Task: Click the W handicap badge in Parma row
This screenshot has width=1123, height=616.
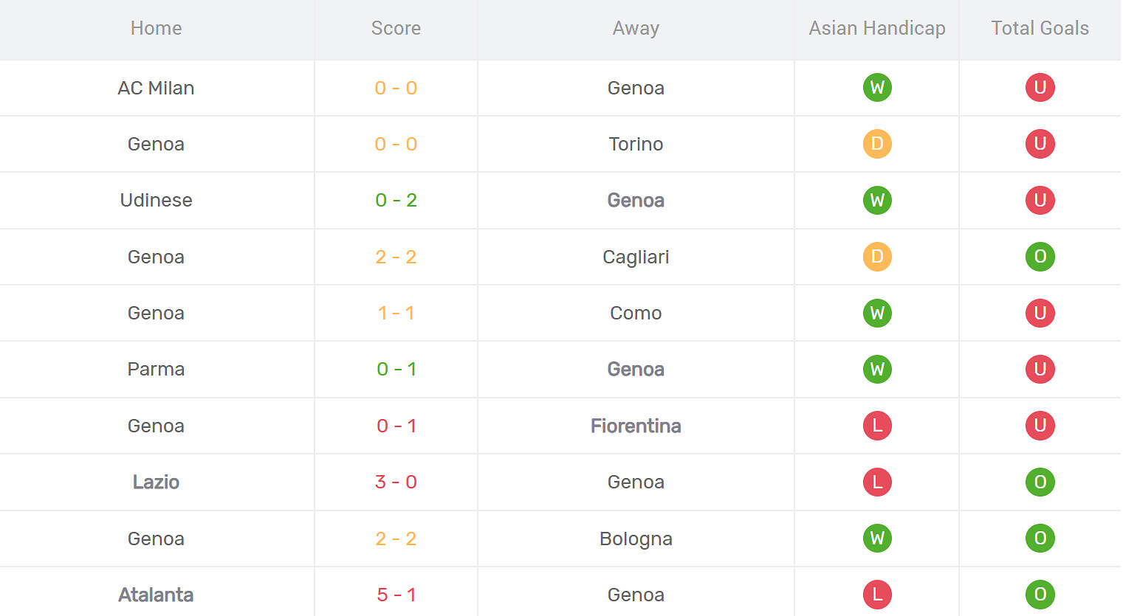Action: 877,369
